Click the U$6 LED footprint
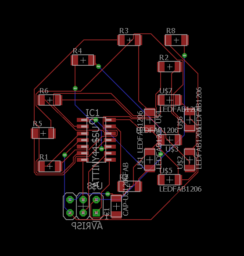Image resolution: width=244 pixels, height=256 pixels. [190, 120]
